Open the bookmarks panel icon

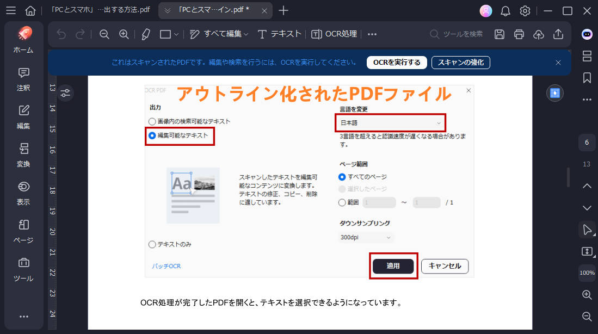point(587,77)
